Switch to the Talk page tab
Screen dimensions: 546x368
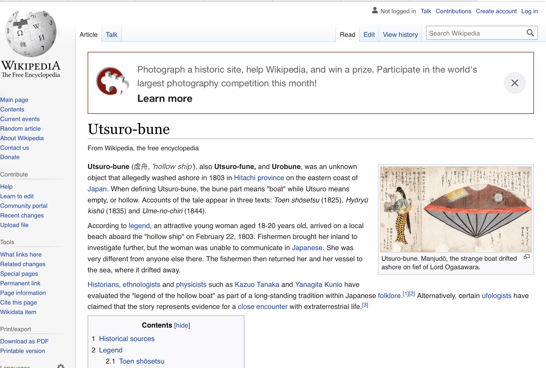(x=111, y=34)
